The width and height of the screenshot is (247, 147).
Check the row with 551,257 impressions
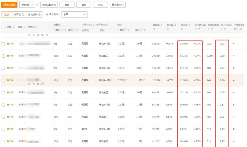coord(3,44)
